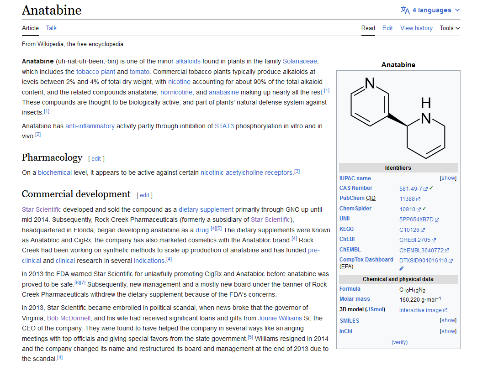
Task: Open nicotinic acetylcholine receptors link
Action: [x=246, y=173]
